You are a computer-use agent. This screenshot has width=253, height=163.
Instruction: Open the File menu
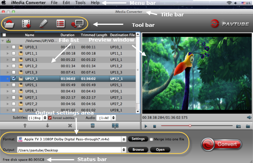click(54, 3)
